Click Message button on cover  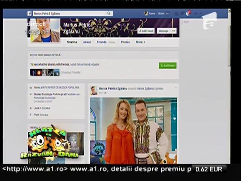[163, 31]
